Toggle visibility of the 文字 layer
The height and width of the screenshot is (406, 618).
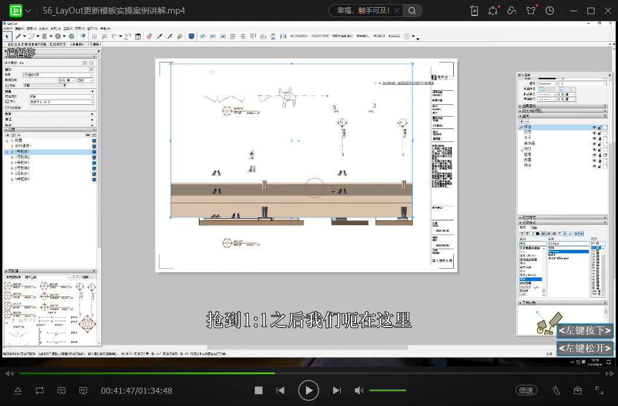coord(593,138)
